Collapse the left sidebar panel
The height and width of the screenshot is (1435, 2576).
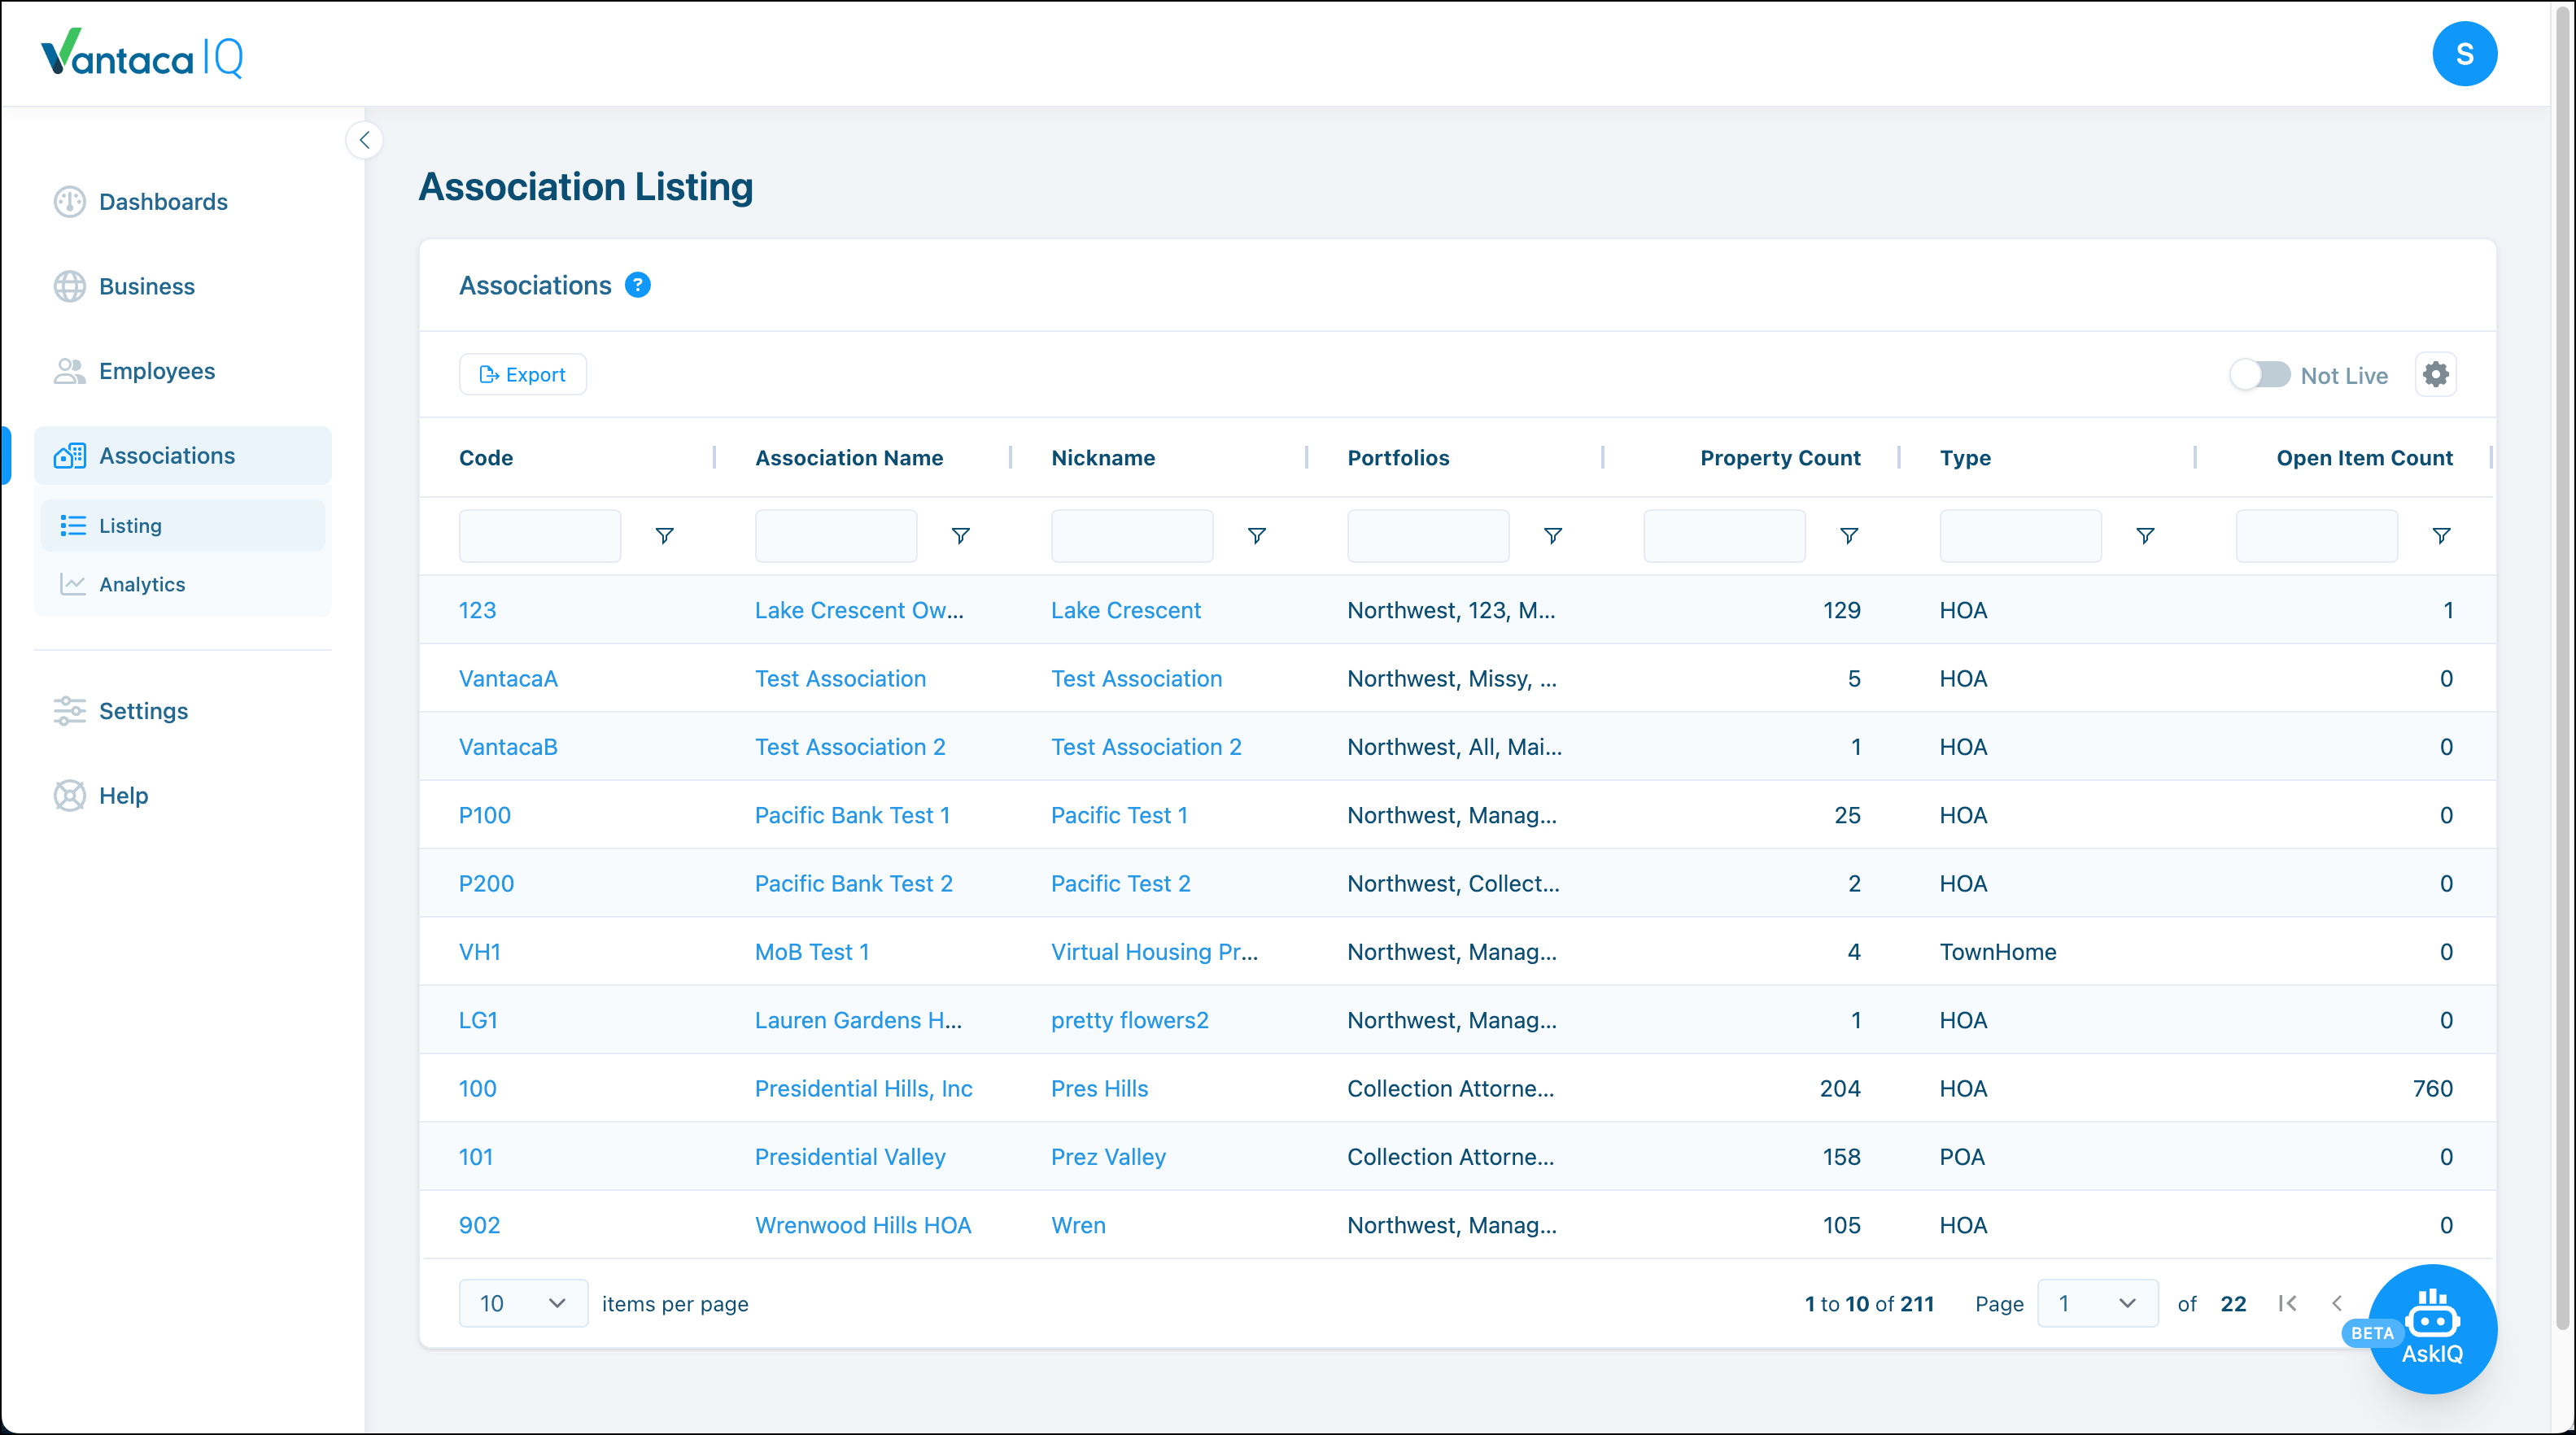(364, 140)
